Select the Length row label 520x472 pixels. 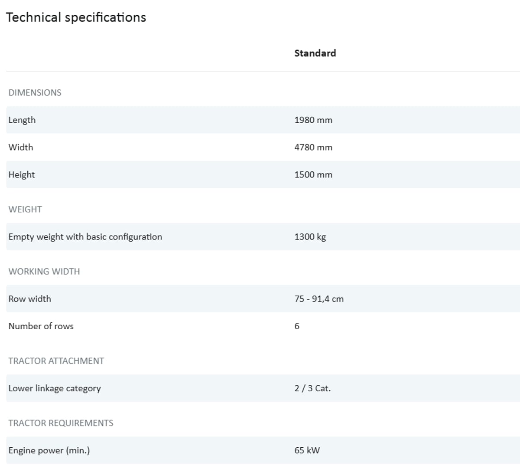click(x=22, y=120)
